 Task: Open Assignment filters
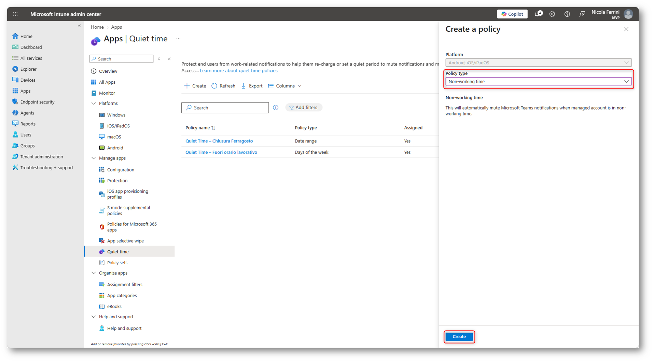(x=125, y=284)
